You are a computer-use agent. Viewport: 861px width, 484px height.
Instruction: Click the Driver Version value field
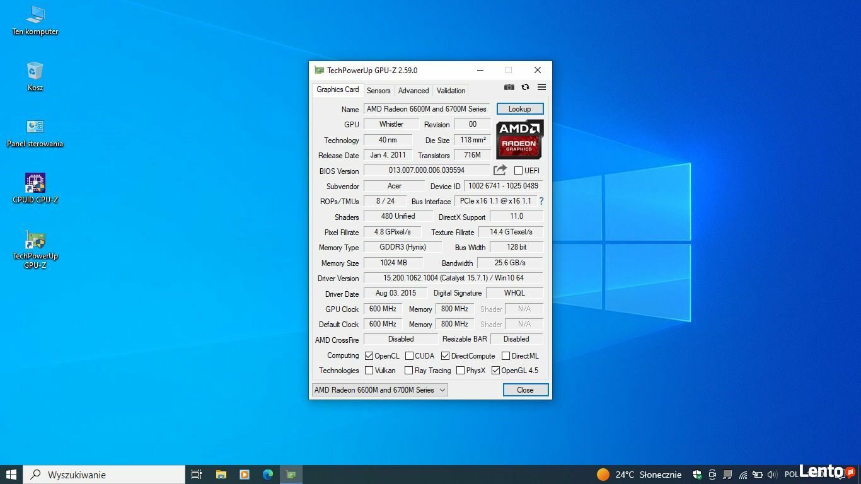click(453, 278)
